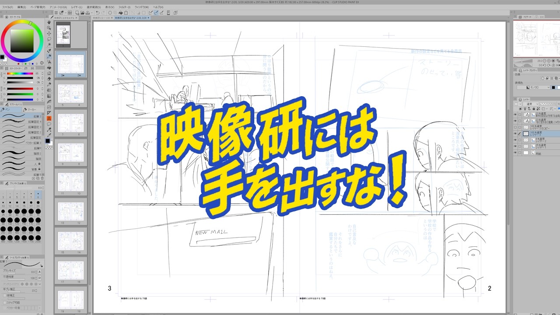Click the H hue slider bar

20,73
